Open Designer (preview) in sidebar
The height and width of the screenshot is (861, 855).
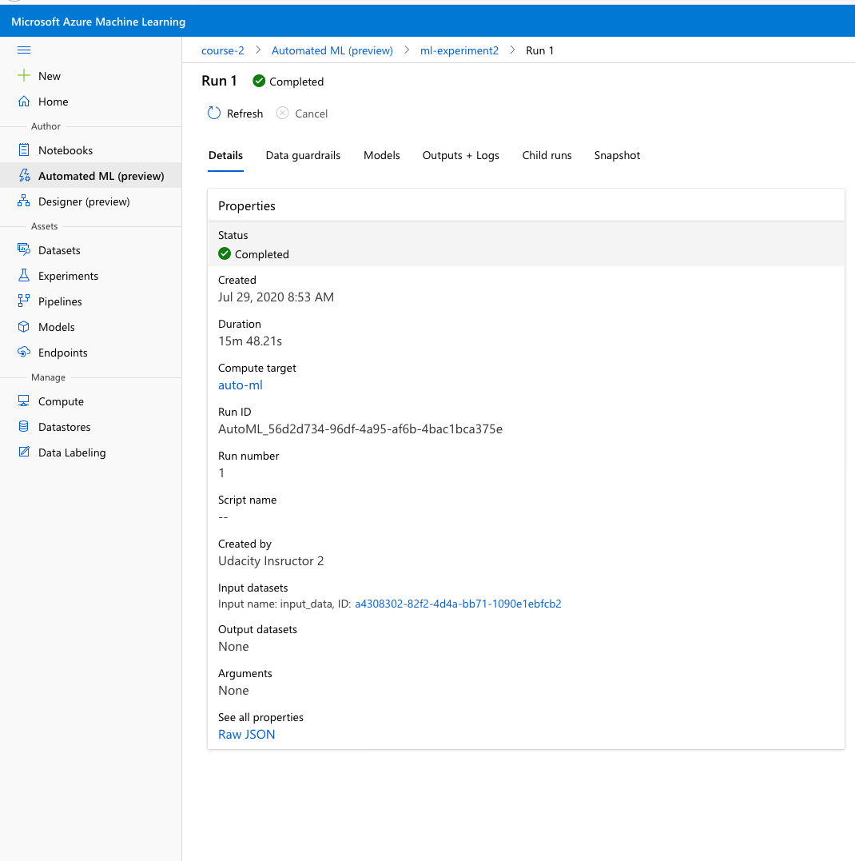tap(83, 201)
